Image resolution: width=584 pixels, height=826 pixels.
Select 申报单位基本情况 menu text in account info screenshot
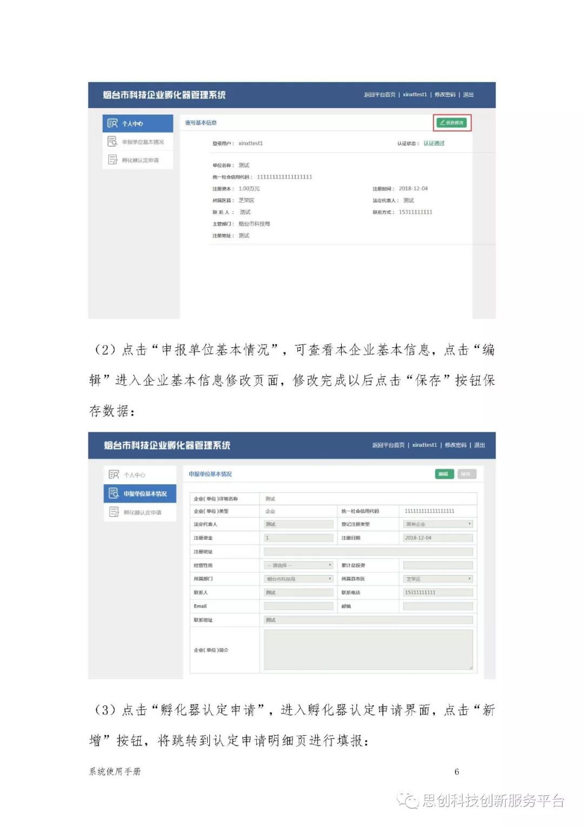143,142
